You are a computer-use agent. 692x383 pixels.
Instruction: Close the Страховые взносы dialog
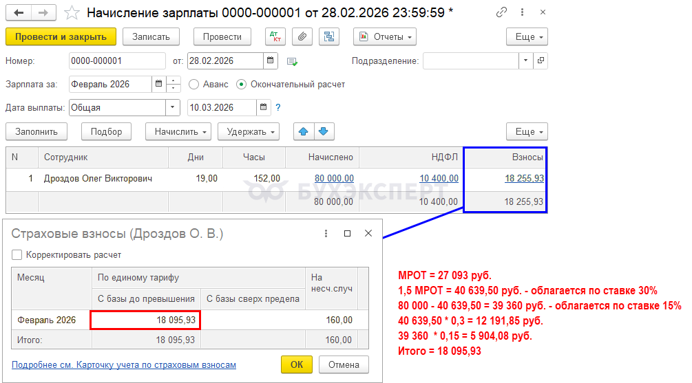[x=368, y=234]
